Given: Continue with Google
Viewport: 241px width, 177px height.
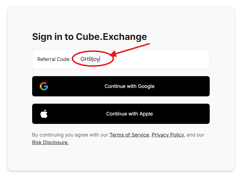Looking at the screenshot, I should click(121, 86).
